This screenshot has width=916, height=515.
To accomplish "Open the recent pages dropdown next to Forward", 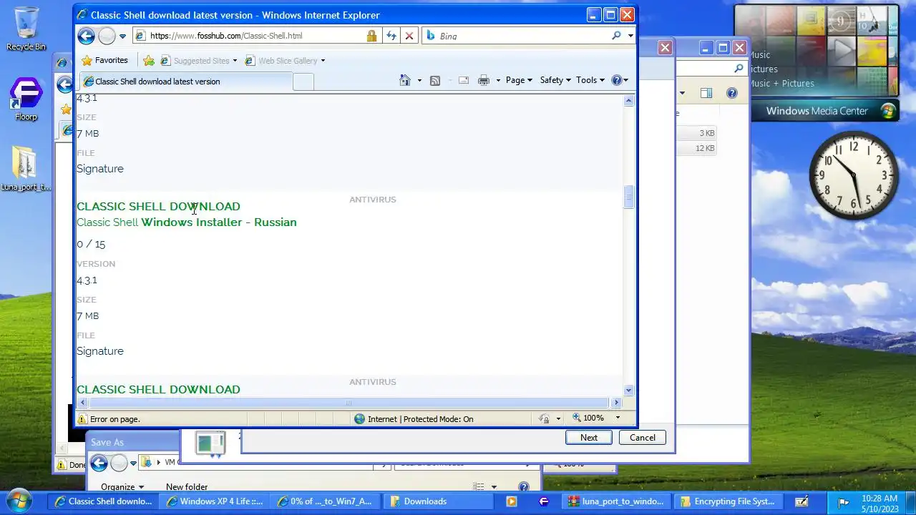I will (122, 36).
